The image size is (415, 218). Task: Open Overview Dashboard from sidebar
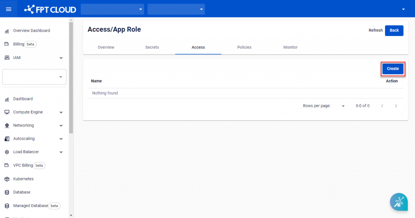pos(31,31)
